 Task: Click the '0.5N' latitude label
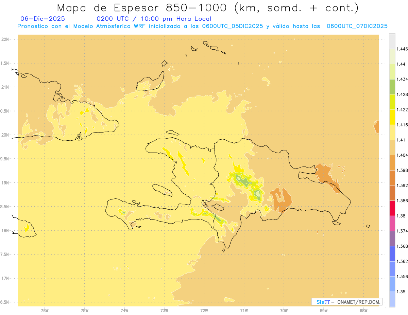5,111
